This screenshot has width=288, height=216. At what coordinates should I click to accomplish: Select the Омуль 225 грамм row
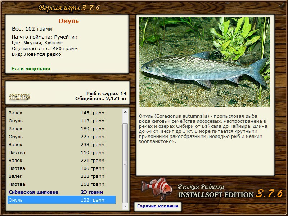62,137
